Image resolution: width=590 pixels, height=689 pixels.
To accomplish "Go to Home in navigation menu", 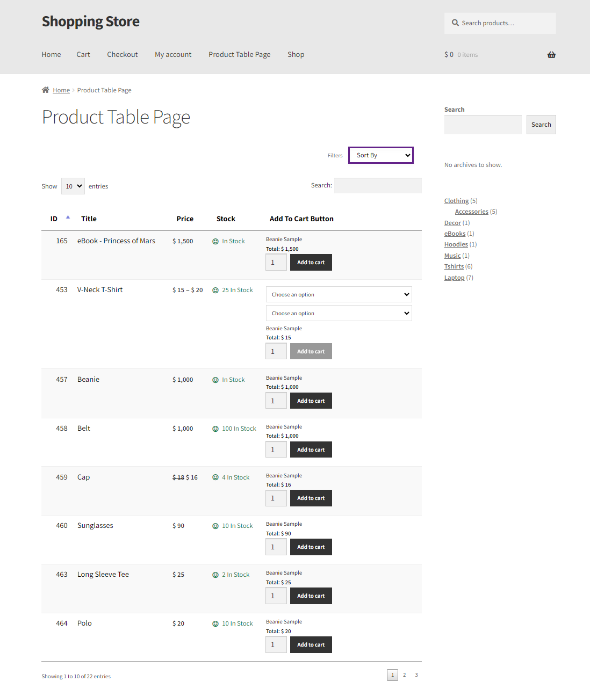I will click(x=51, y=55).
